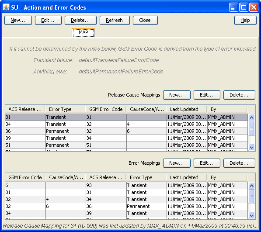Viewport: 261px width, 232px height.
Task: Sort by GSM Error Code in Error Mappings table
Action: point(25,177)
